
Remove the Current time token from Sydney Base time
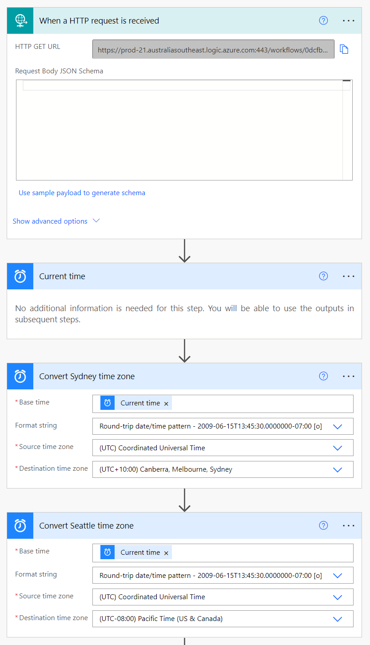[166, 404]
